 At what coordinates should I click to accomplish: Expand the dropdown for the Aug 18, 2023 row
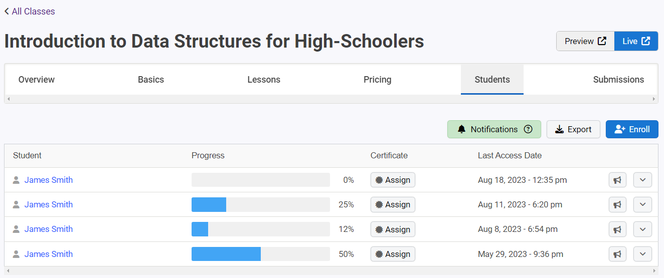pyautogui.click(x=642, y=180)
